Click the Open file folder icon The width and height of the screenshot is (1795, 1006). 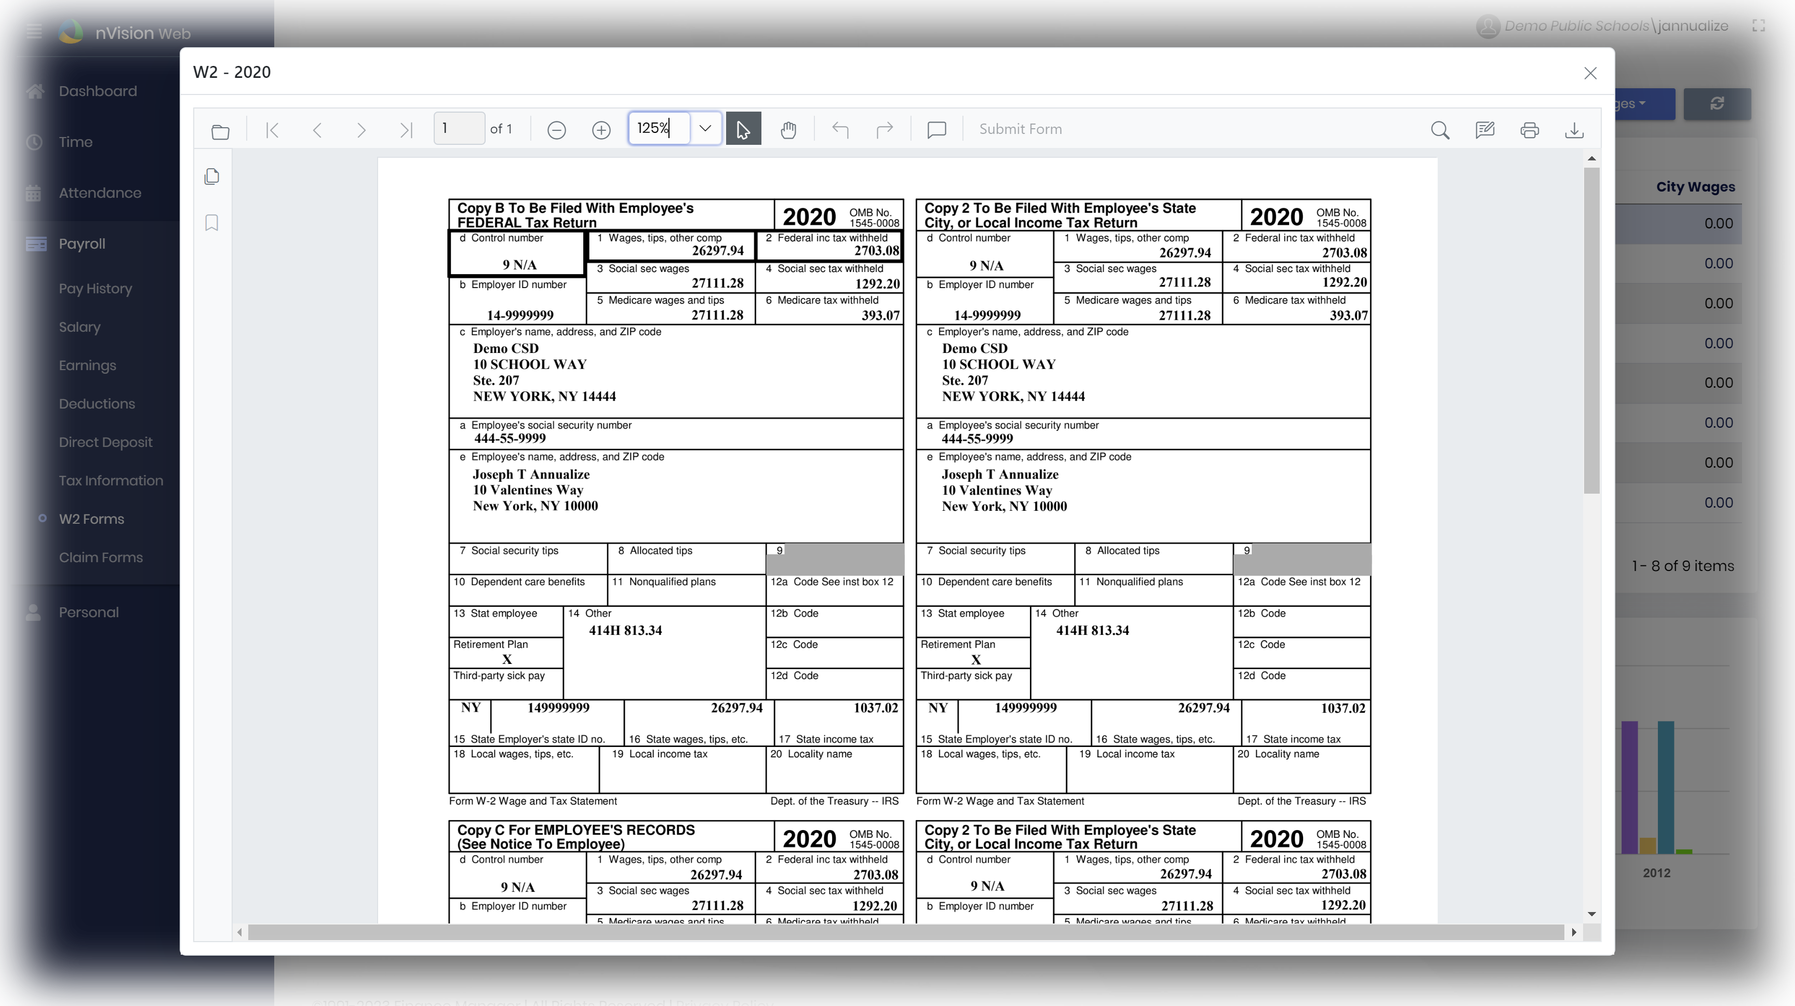point(220,130)
